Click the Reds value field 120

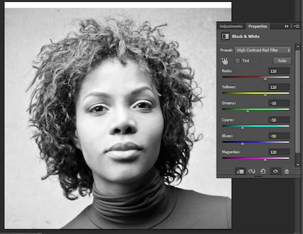click(x=279, y=71)
